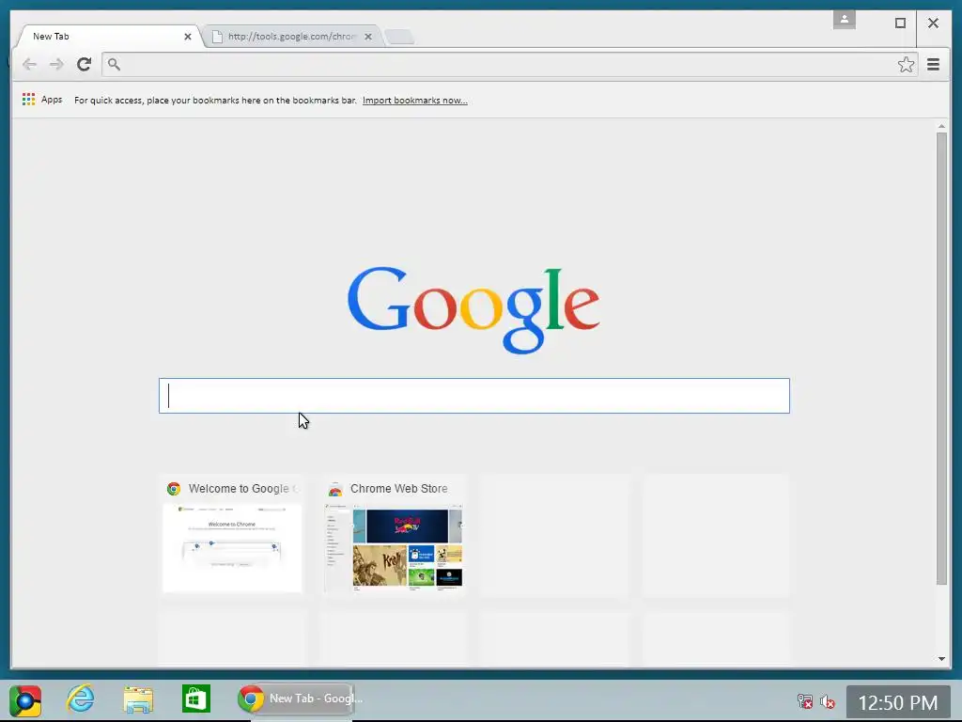Switch to the tools.google.com tab

coord(291,37)
